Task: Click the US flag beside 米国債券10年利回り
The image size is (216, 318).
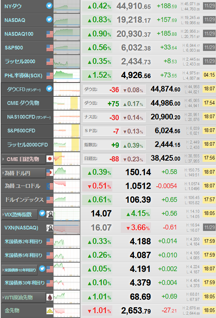Action: pyautogui.click(x=50, y=269)
